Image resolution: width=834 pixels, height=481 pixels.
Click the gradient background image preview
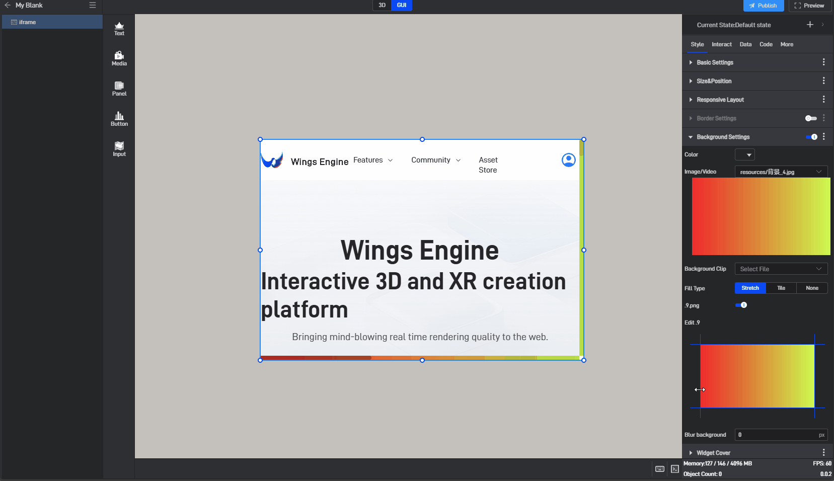coord(761,216)
